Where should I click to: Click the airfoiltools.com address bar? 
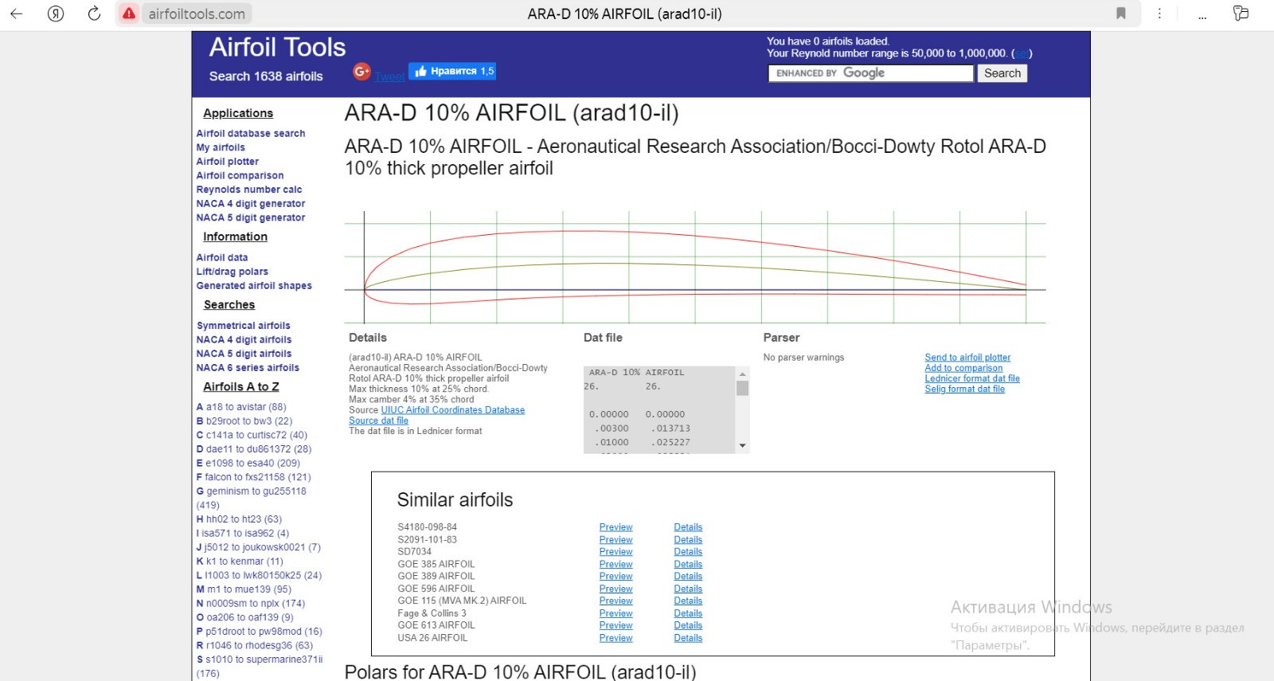click(x=197, y=14)
